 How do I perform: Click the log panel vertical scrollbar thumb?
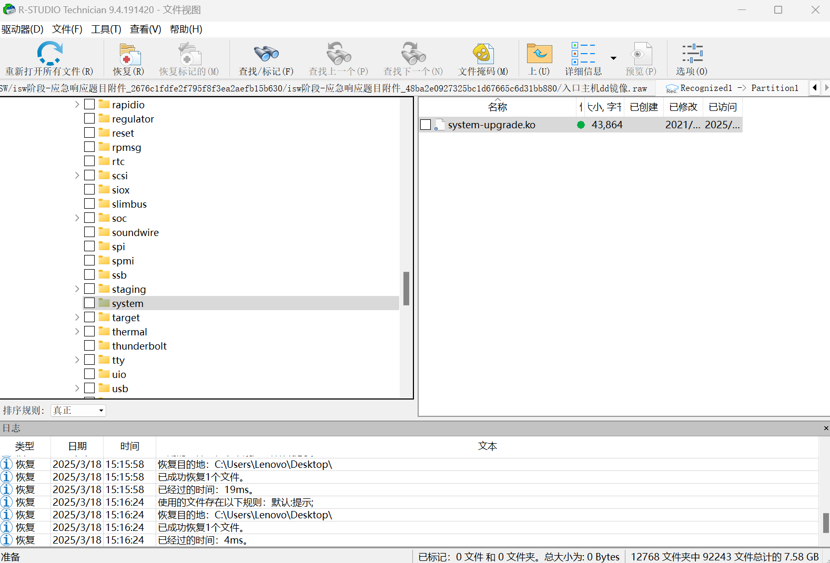826,523
